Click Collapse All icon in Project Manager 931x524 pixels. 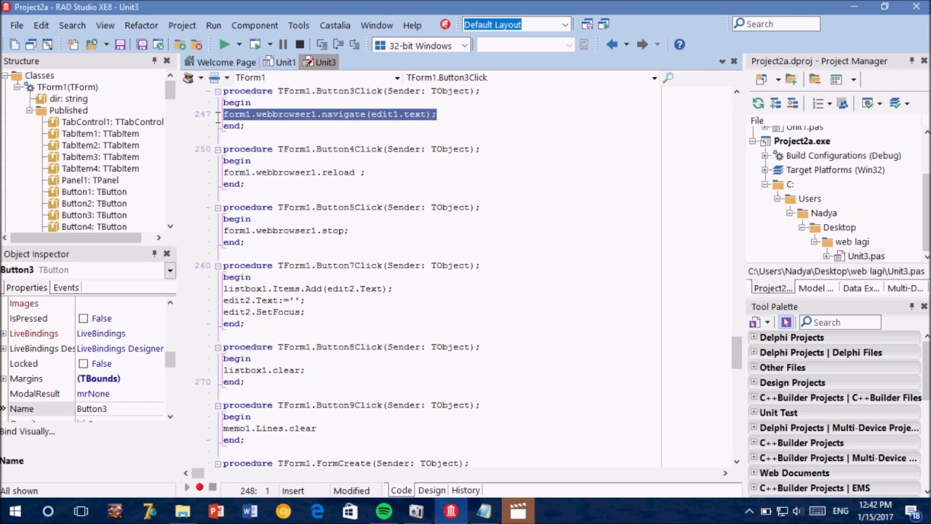coord(792,103)
